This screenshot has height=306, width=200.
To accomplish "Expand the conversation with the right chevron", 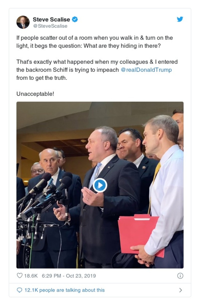I will (180, 290).
